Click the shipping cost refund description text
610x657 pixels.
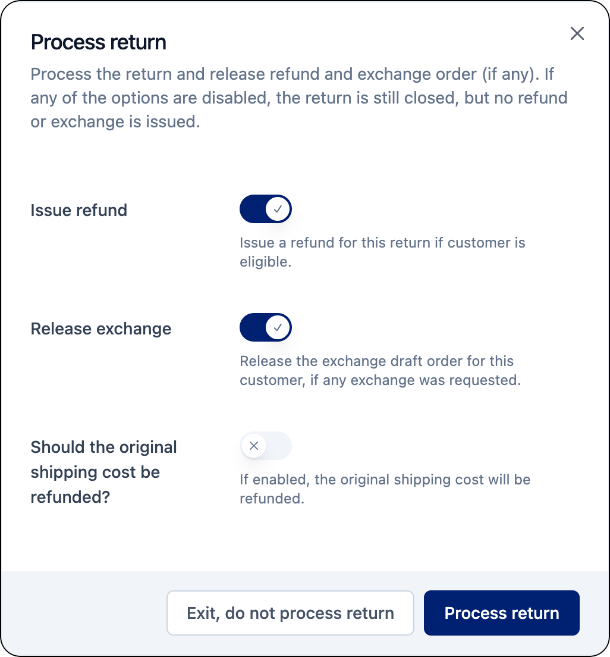[x=385, y=489]
